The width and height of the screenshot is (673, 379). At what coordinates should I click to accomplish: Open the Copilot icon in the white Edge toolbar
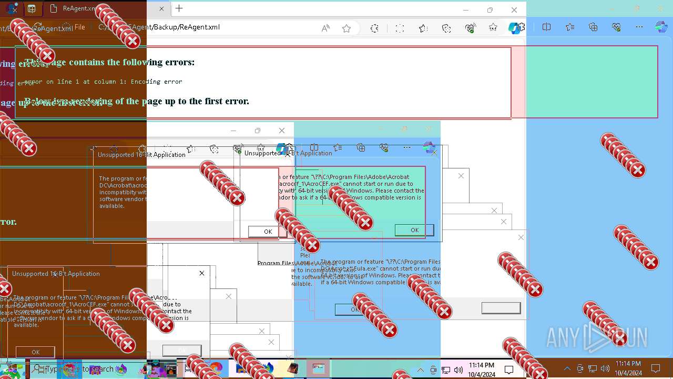click(515, 28)
